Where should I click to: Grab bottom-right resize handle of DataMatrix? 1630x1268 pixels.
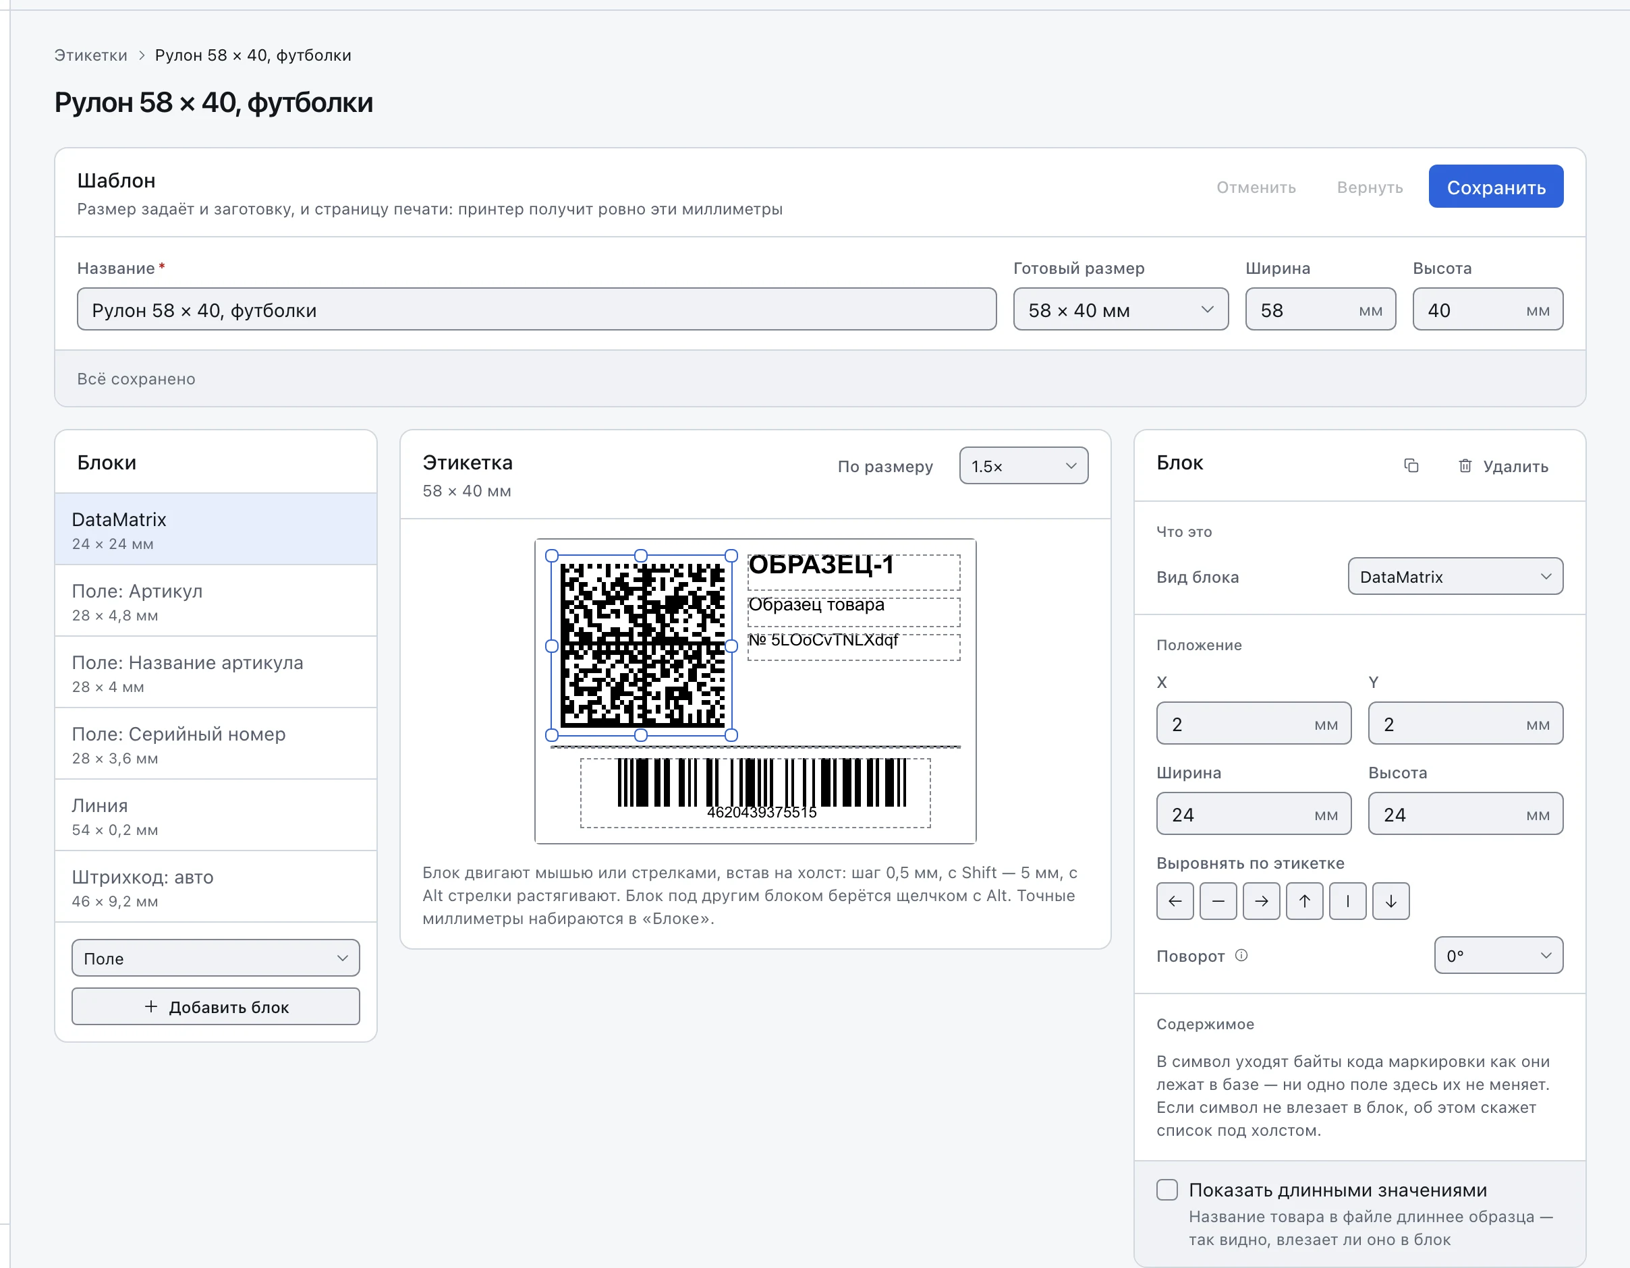point(731,735)
